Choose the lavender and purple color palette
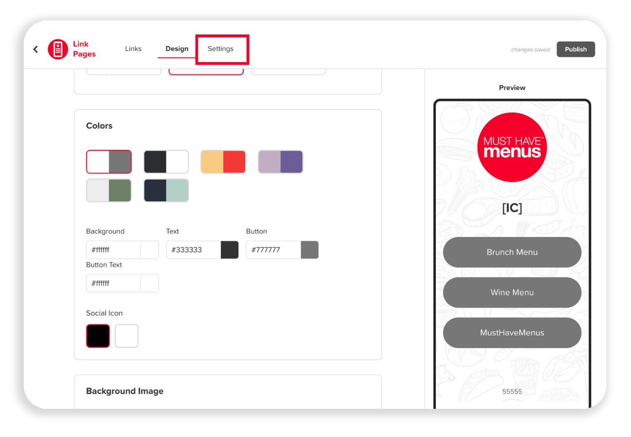This screenshot has width=631, height=437. pos(281,162)
